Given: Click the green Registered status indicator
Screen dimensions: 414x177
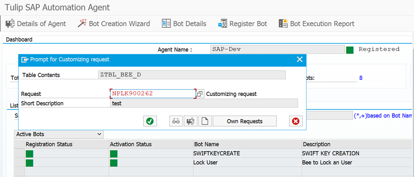Looking at the screenshot, I should click(x=350, y=50).
